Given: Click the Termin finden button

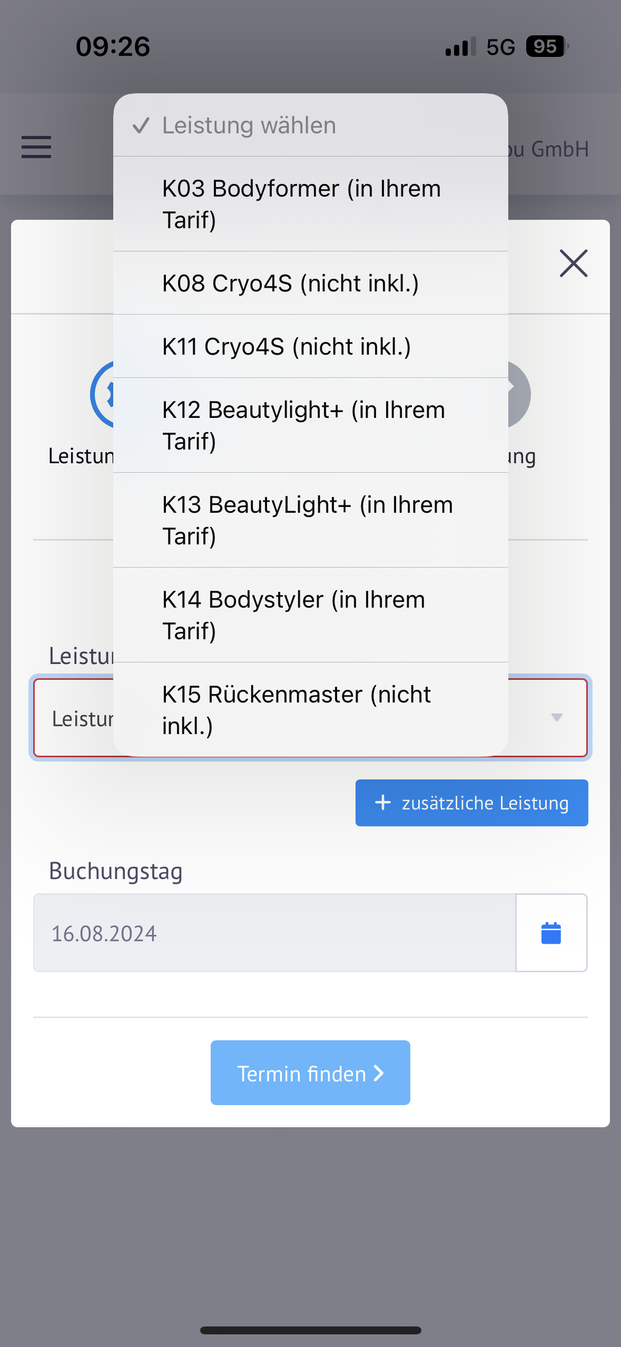Looking at the screenshot, I should click(310, 1072).
